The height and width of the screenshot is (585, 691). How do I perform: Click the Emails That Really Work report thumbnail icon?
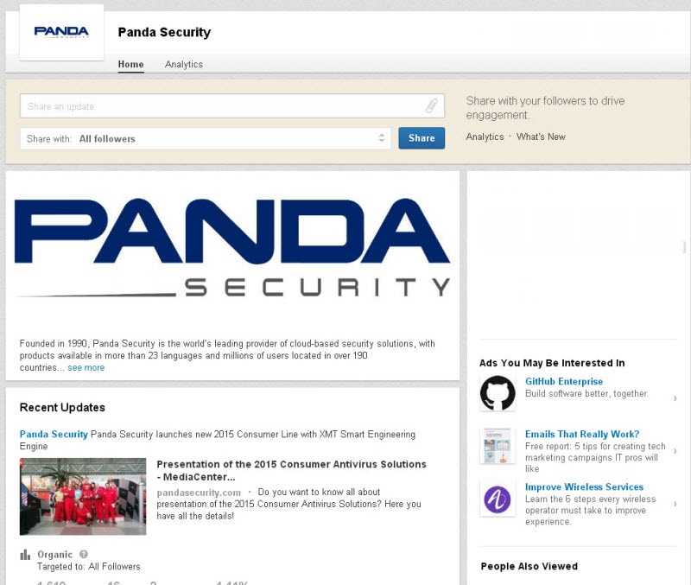[x=497, y=446]
